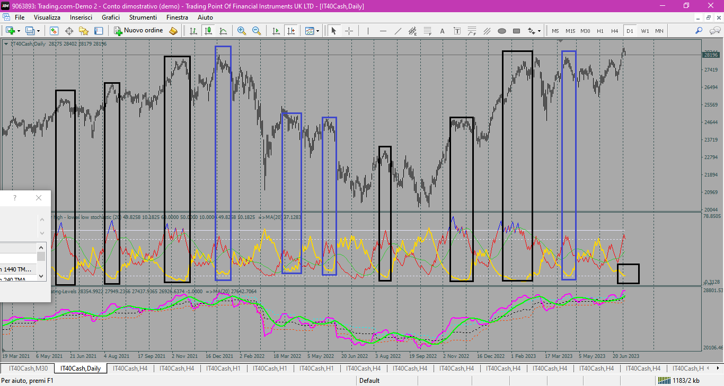
Task: Open the Market Watch panel icon
Action: [x=54, y=31]
